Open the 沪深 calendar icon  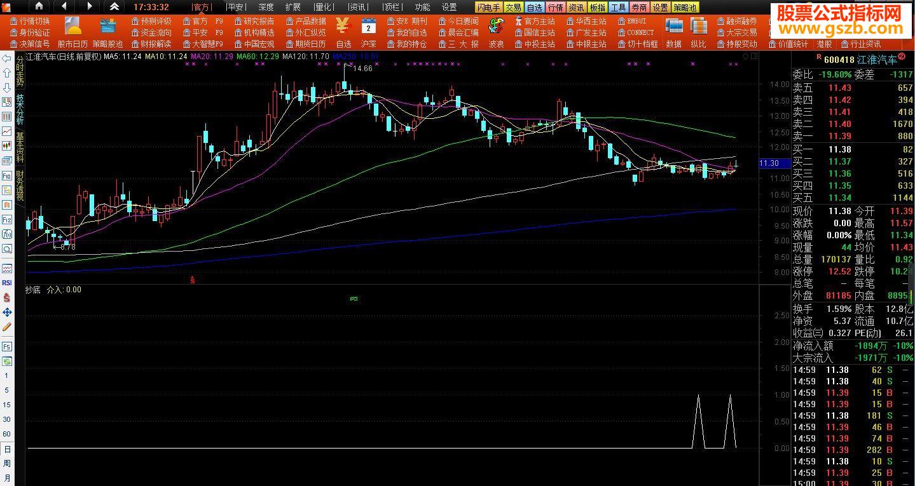click(369, 27)
